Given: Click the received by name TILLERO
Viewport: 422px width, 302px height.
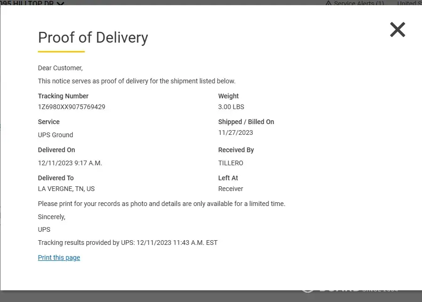Looking at the screenshot, I should [x=230, y=163].
